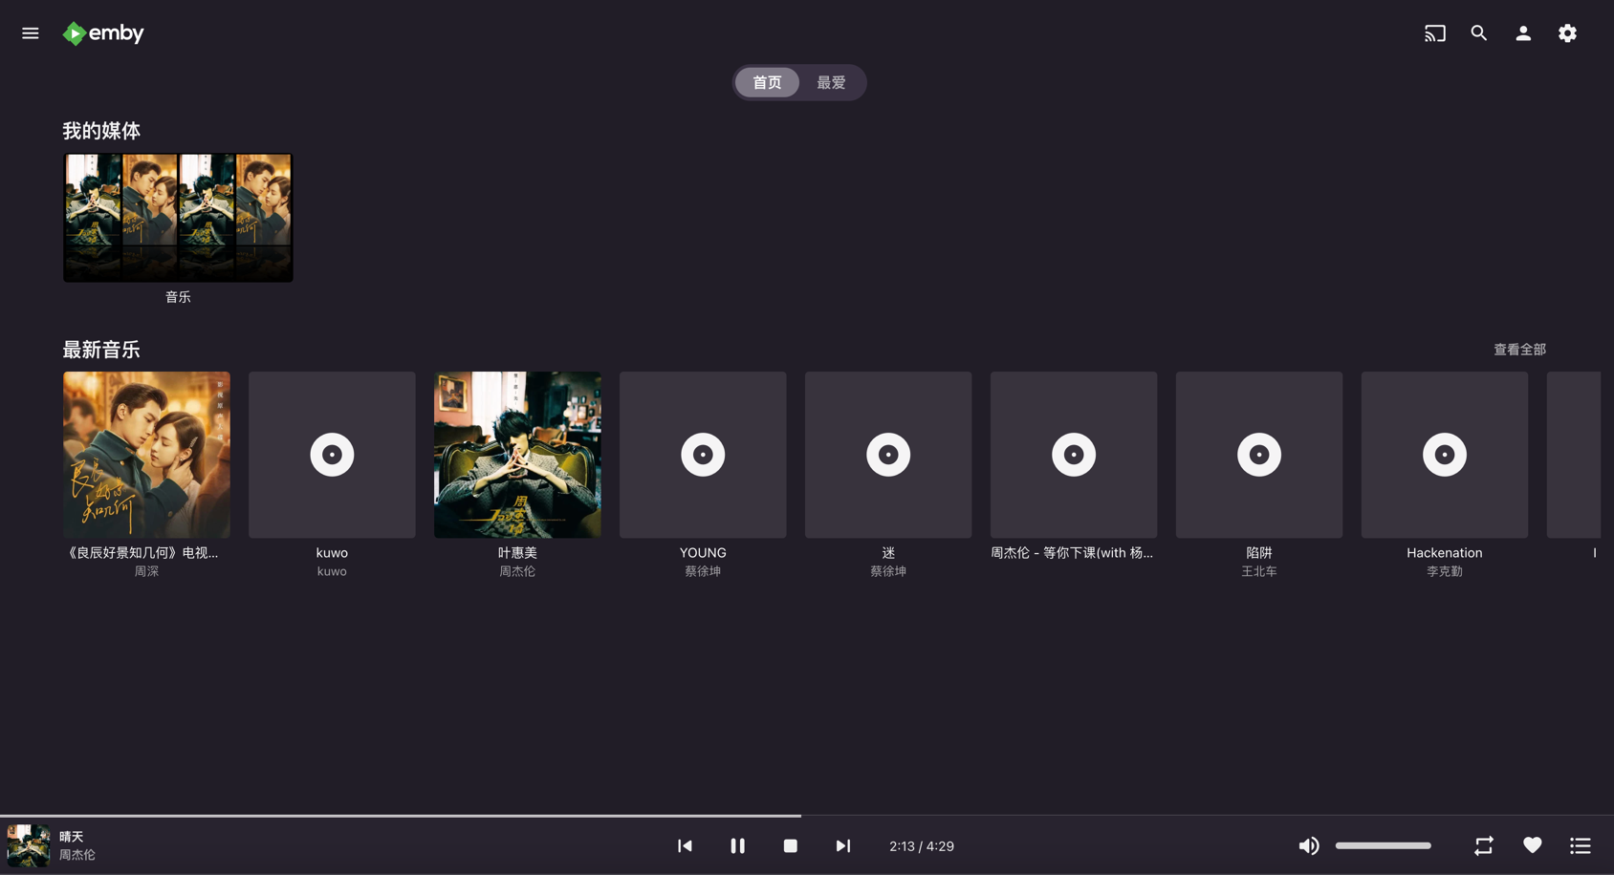The height and width of the screenshot is (875, 1614).
Task: Open the 叶惠美 album cover
Action: 517,455
